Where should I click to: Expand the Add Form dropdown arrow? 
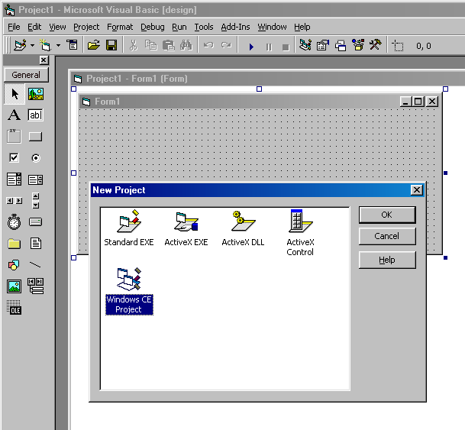pyautogui.click(x=59, y=46)
